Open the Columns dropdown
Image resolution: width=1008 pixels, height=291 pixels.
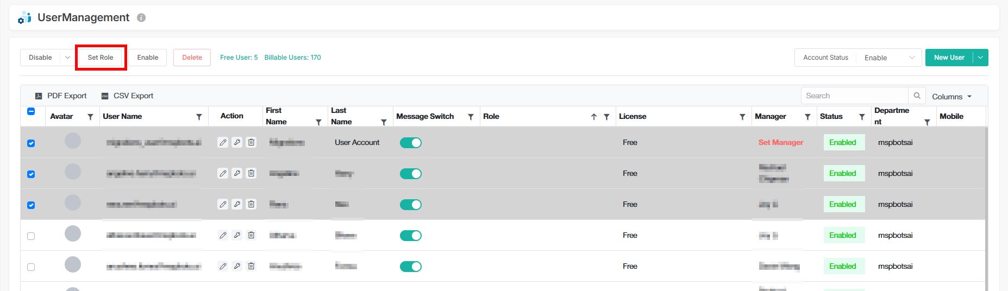[951, 97]
